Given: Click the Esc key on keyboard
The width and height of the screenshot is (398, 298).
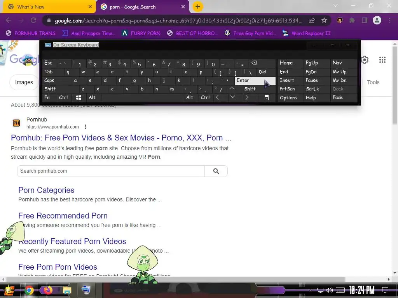Looking at the screenshot, I should click(49, 63).
